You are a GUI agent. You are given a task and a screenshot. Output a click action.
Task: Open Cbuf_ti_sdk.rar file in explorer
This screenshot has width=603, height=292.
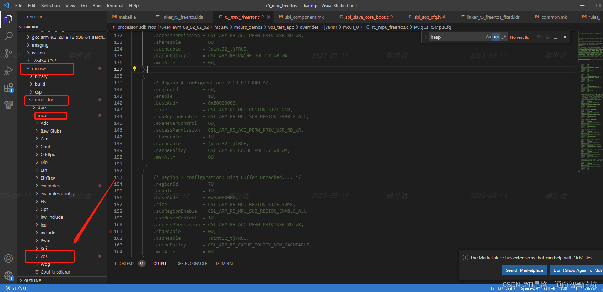click(55, 272)
